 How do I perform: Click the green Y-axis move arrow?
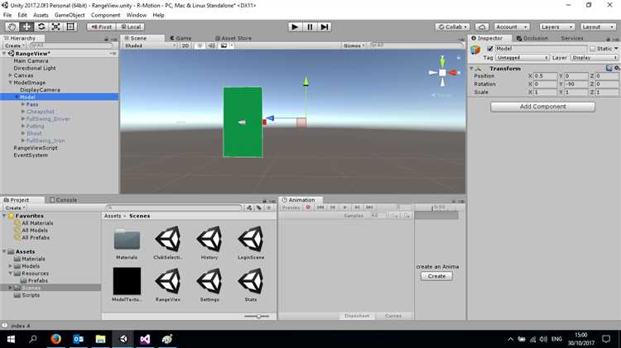coord(306,82)
